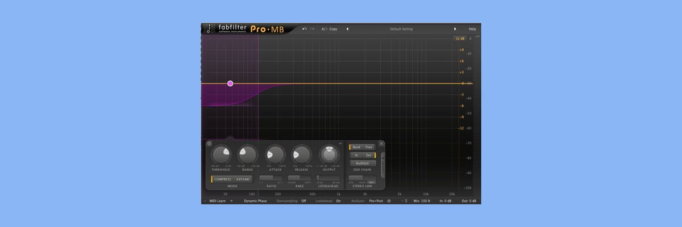Viewport: 682px width, 227px height.
Task: Go to next preset arrow
Action: [x=455, y=29]
